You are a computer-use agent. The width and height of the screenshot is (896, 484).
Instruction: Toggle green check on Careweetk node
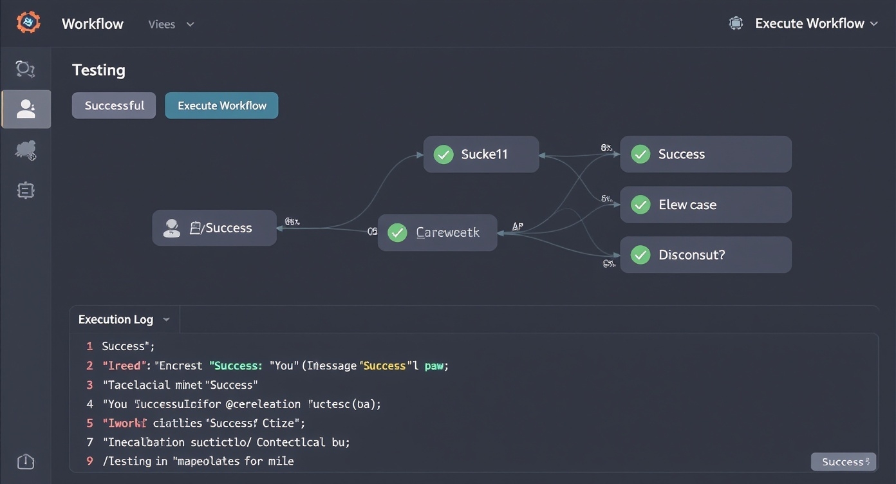[x=398, y=232]
